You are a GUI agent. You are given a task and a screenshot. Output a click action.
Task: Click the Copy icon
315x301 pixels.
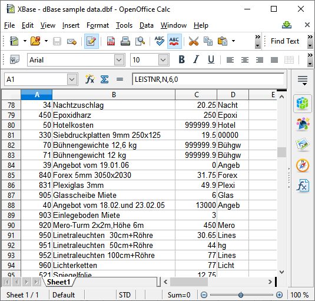(208, 41)
